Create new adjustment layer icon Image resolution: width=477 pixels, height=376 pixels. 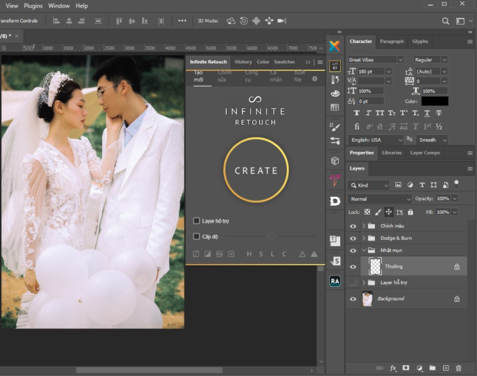click(x=420, y=368)
